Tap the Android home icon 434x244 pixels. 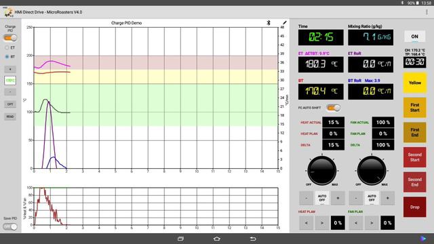pyautogui.click(x=217, y=239)
